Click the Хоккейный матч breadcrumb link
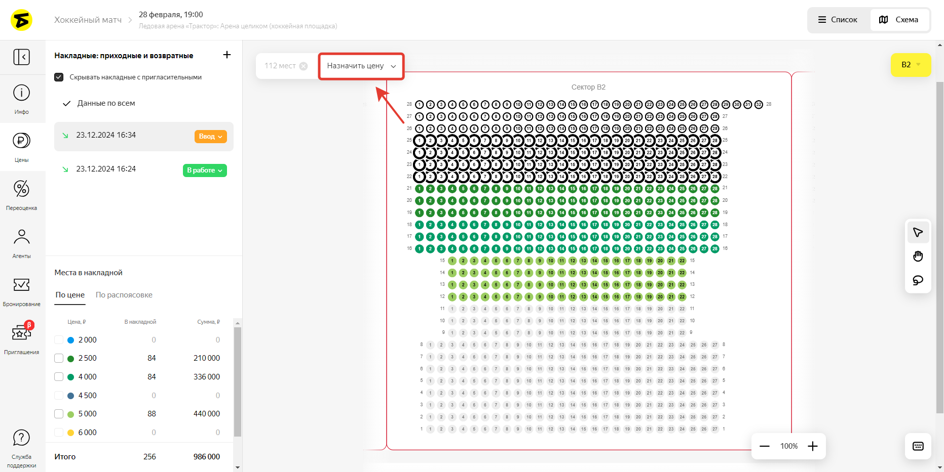 tap(88, 20)
